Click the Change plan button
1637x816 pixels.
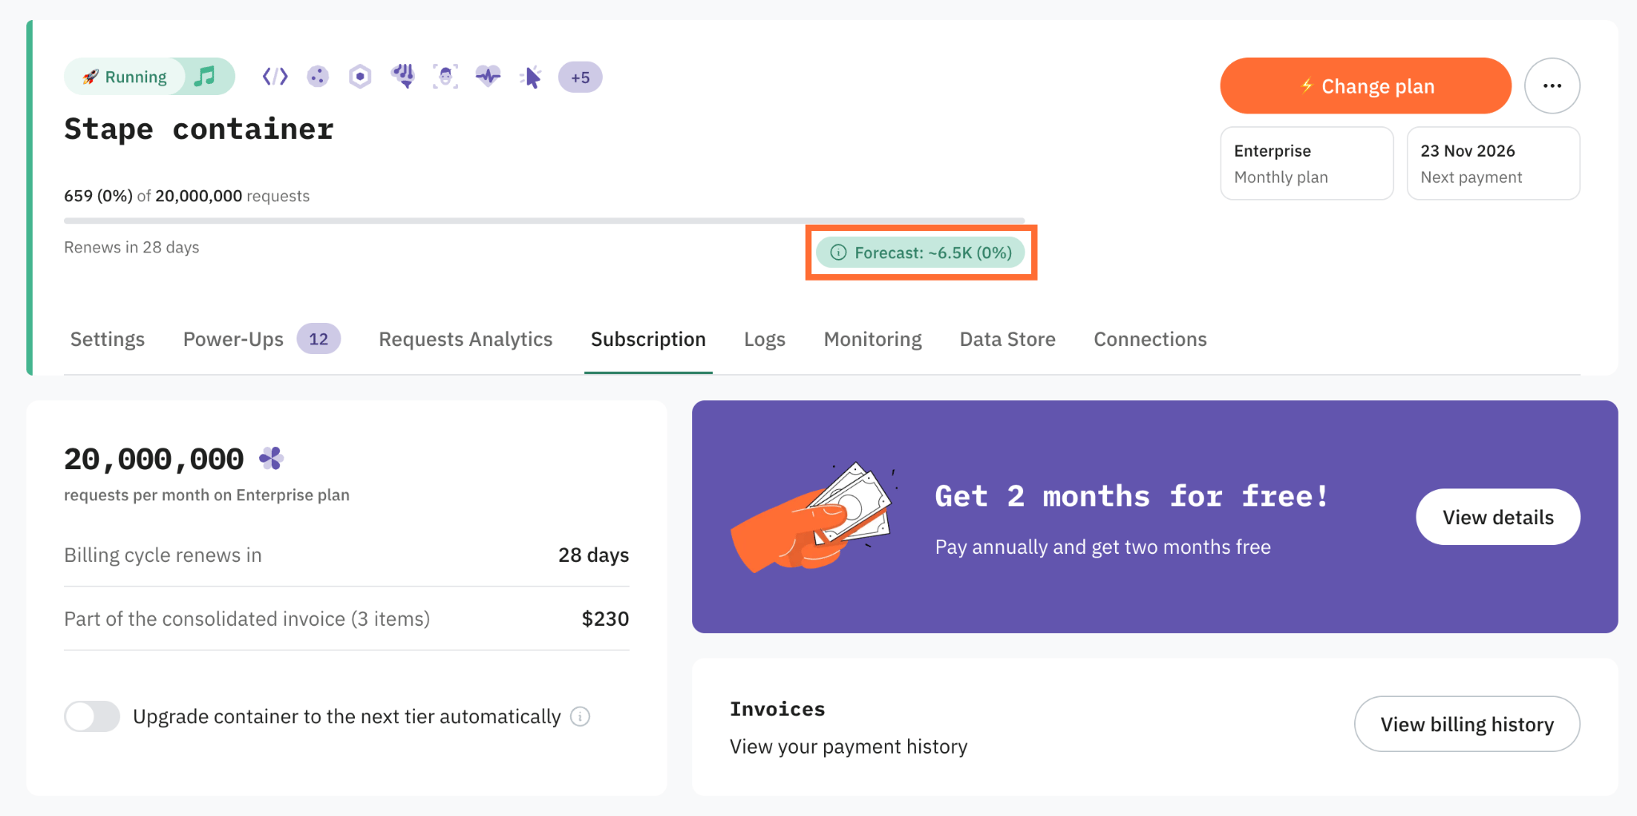[x=1365, y=86]
